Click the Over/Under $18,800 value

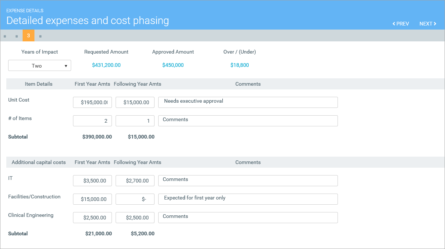pos(239,65)
